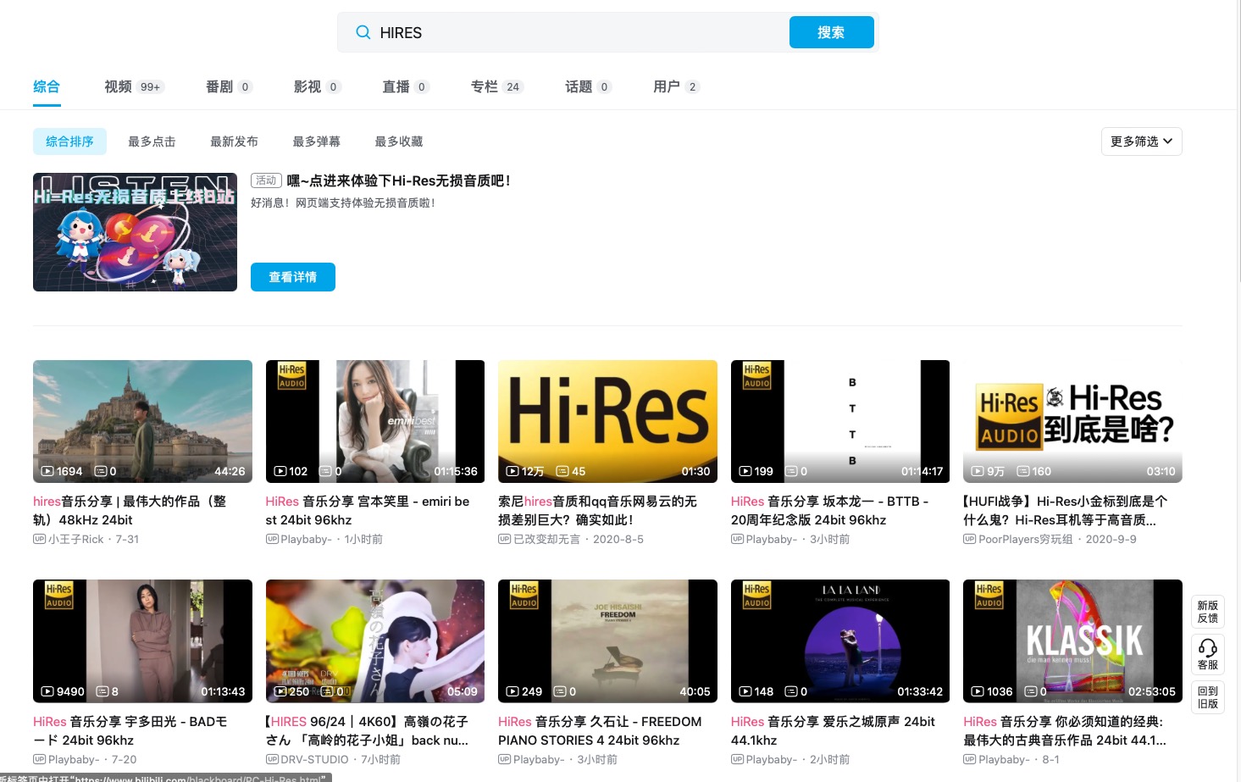1241x782 pixels.
Task: Open uploader DRV-STUDIO profile
Action: [x=314, y=759]
